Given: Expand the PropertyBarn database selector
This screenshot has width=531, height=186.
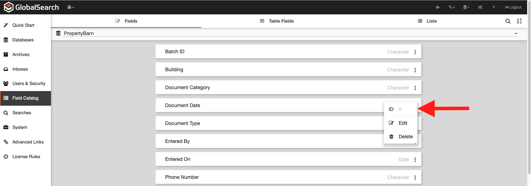Looking at the screenshot, I should (x=516, y=33).
